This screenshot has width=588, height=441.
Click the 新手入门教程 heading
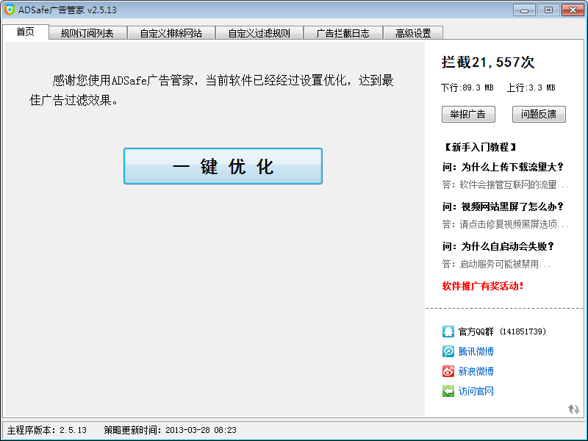(x=480, y=147)
